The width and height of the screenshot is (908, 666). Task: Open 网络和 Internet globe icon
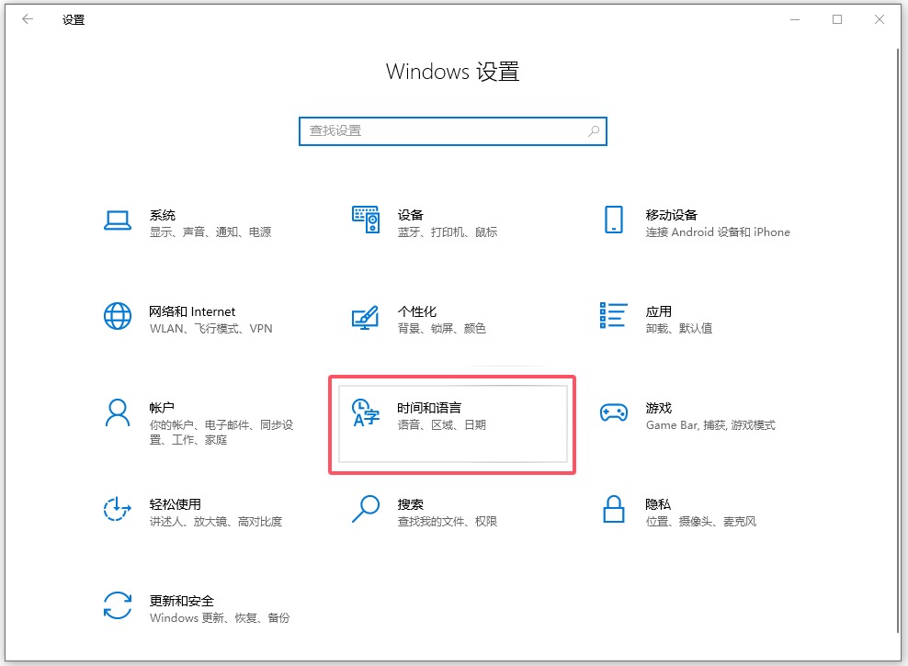pyautogui.click(x=118, y=316)
